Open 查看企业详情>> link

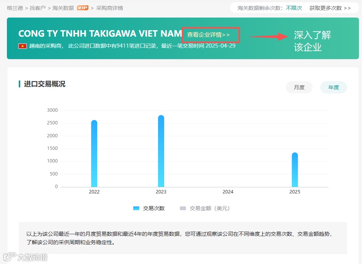208,35
